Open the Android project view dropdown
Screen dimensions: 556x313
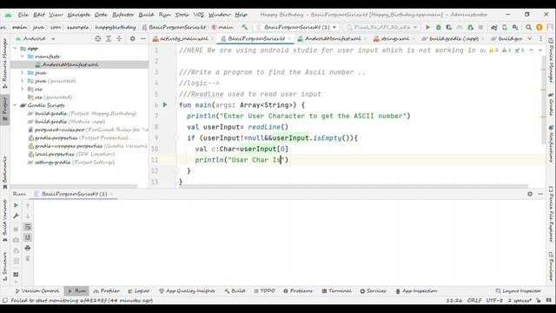coord(36,38)
